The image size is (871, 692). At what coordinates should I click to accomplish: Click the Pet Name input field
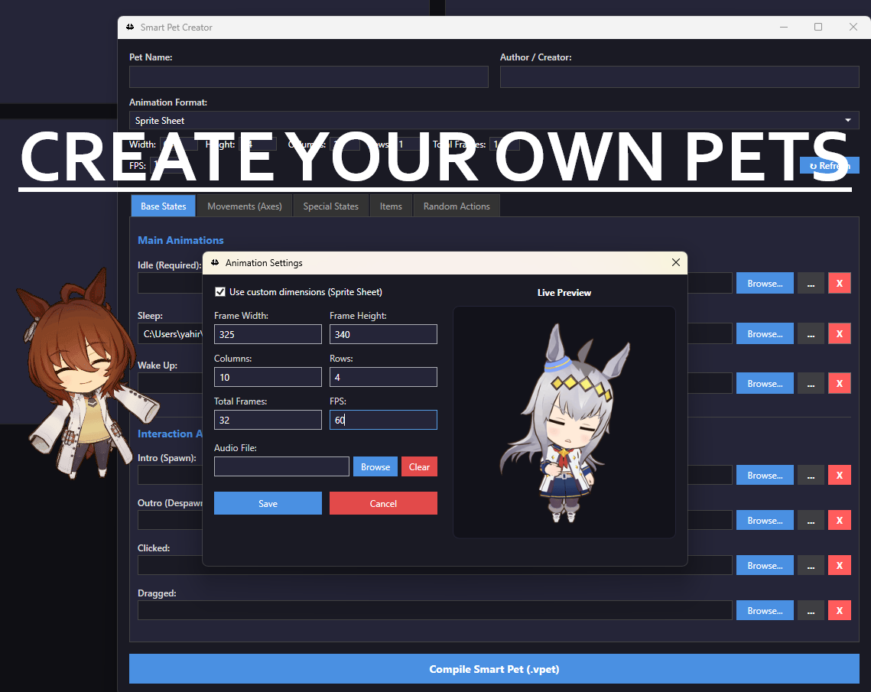click(x=309, y=77)
